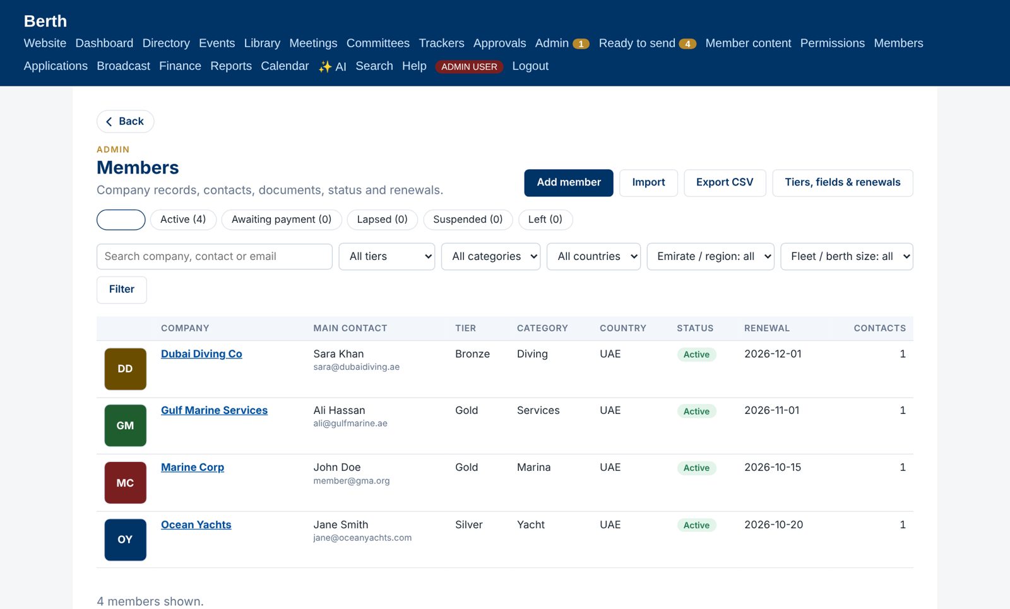The width and height of the screenshot is (1010, 609).
Task: Open the Permissions menu item
Action: tap(833, 43)
